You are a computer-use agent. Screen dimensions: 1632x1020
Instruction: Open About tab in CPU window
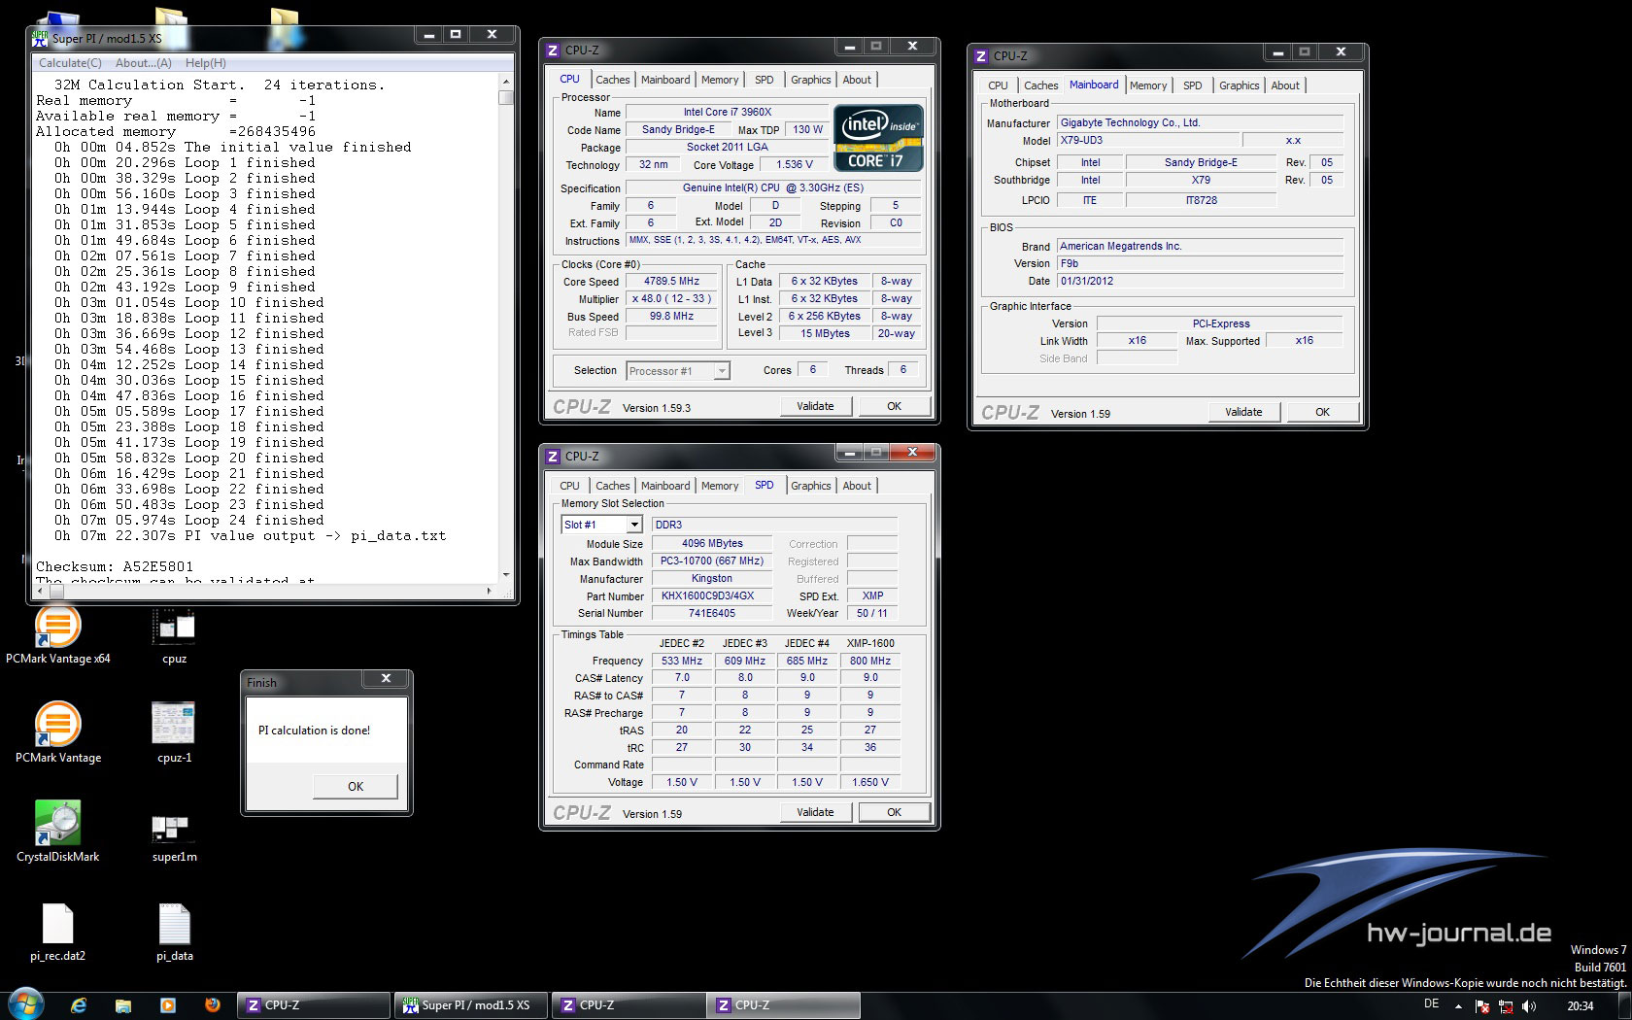click(x=857, y=80)
